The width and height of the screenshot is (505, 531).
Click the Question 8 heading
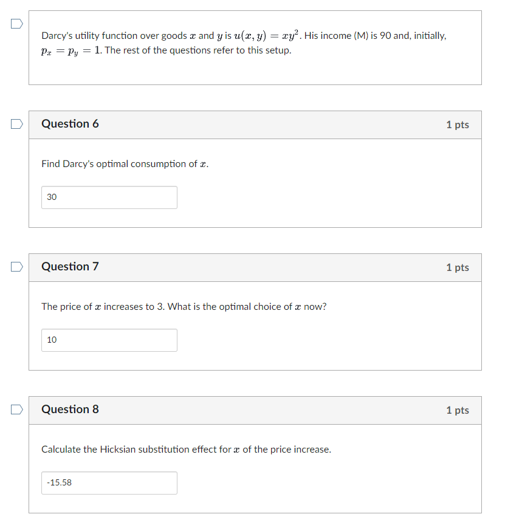point(70,409)
